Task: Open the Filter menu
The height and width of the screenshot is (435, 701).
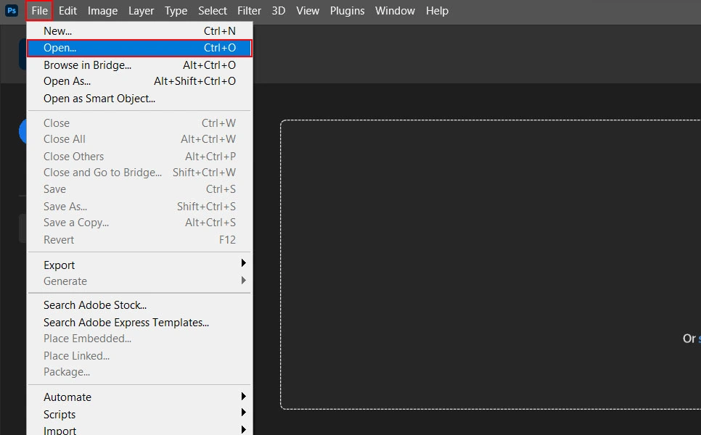Action: (x=249, y=11)
